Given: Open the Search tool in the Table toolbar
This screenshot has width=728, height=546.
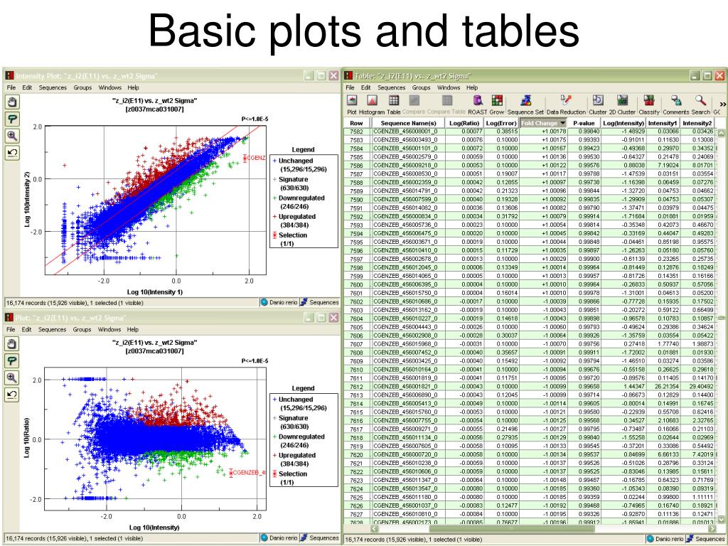Looking at the screenshot, I should tap(700, 105).
